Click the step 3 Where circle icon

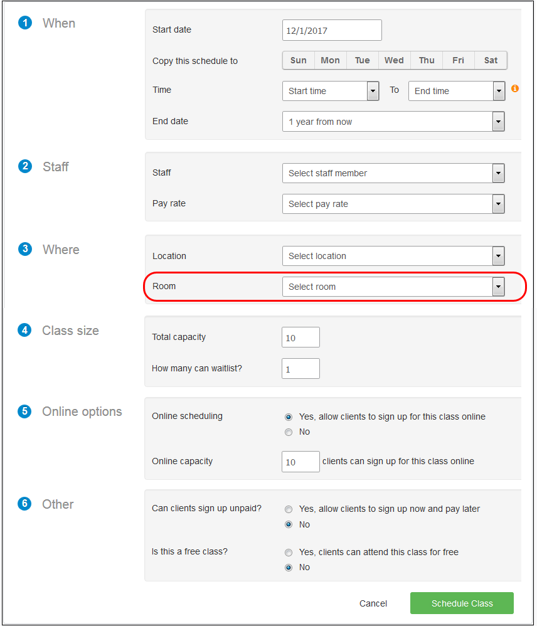(24, 249)
